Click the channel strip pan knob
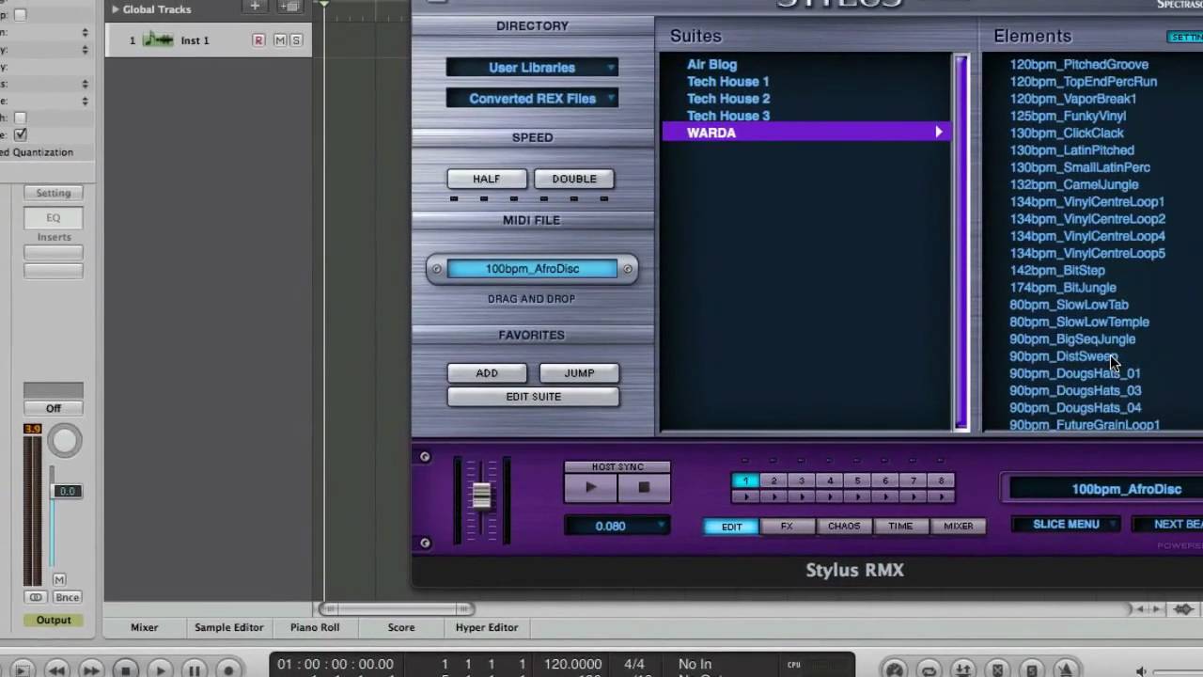 [65, 441]
